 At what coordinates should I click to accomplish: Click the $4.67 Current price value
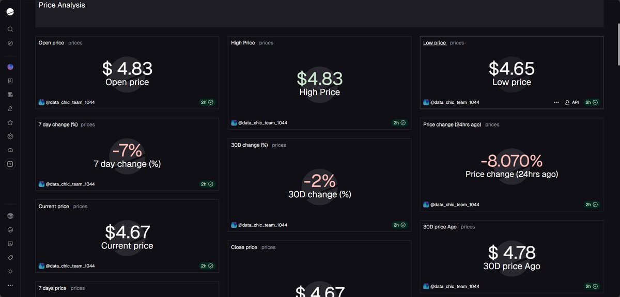pyautogui.click(x=127, y=232)
